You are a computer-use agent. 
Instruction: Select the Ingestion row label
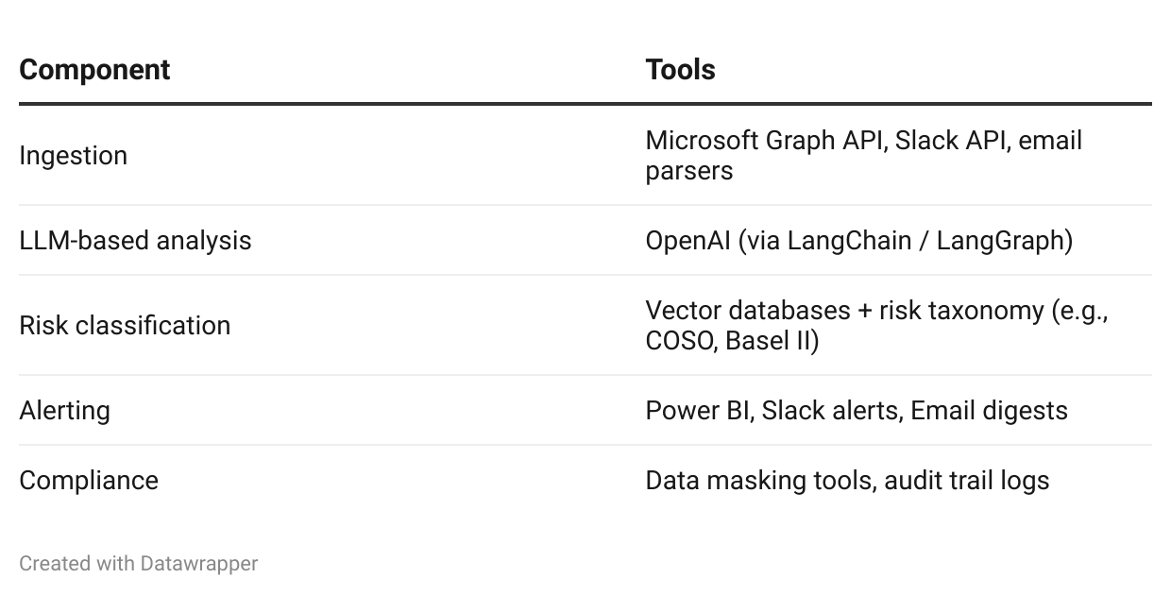[73, 156]
